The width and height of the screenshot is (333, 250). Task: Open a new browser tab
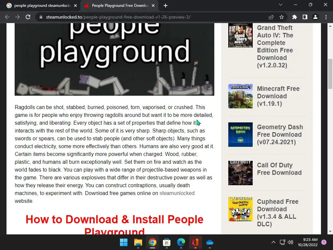point(166,6)
